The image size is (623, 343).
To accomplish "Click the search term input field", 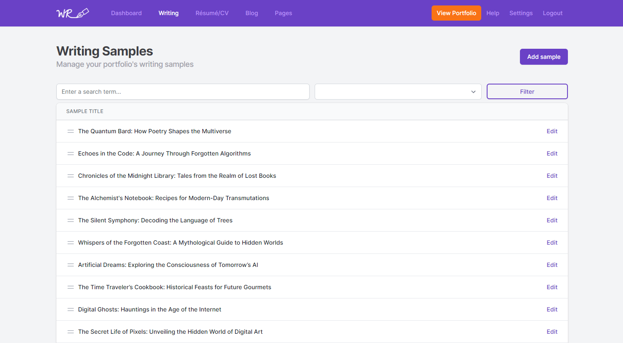I will click(x=183, y=91).
